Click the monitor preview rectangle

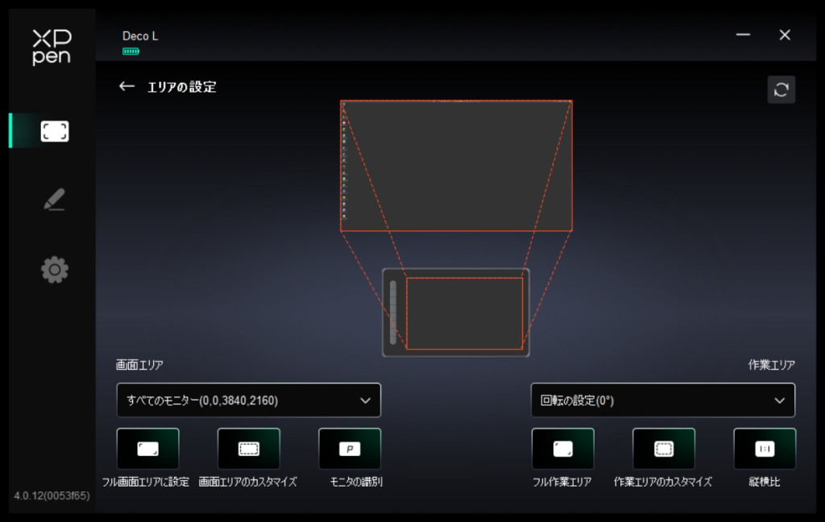pos(456,166)
